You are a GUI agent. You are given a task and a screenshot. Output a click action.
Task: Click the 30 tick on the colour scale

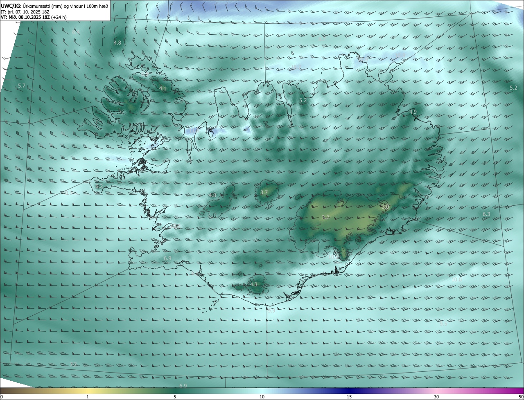click(436, 397)
